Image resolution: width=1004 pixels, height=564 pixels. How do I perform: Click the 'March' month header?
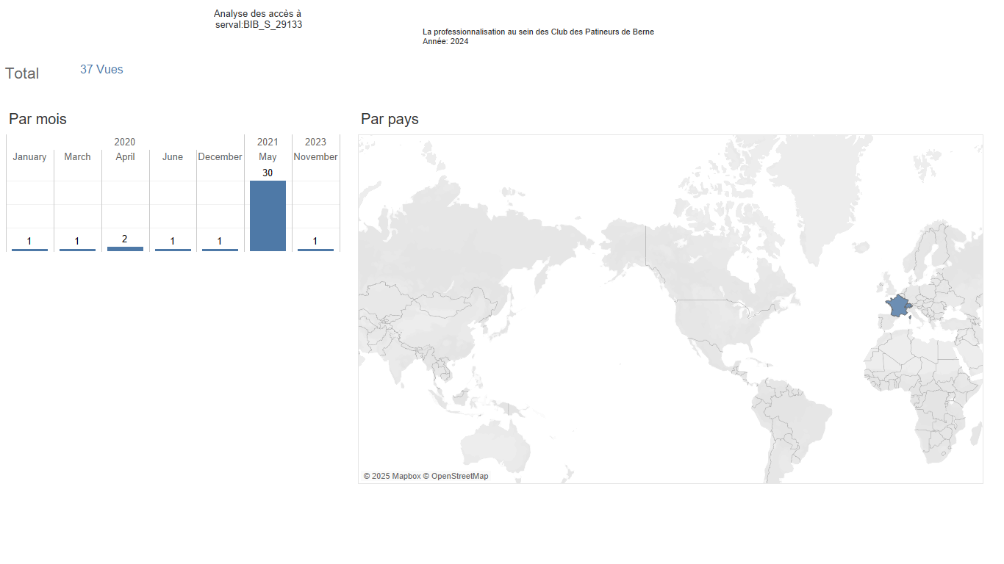click(x=77, y=156)
